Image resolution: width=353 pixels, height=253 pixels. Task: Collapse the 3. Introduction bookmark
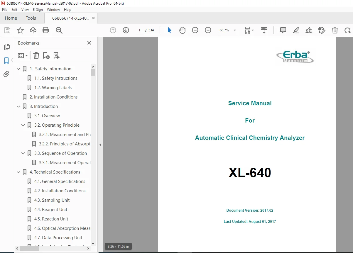point(18,106)
